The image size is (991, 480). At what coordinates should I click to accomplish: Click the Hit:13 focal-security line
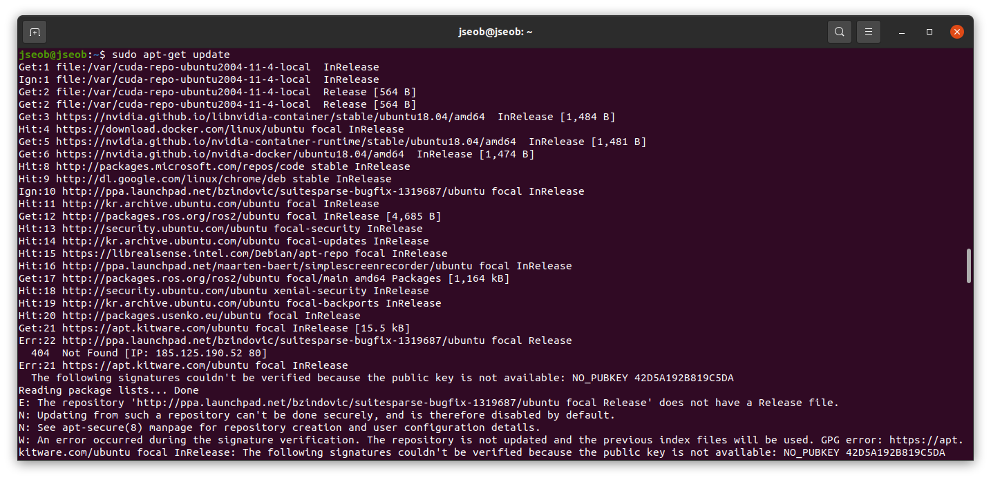tap(220, 229)
